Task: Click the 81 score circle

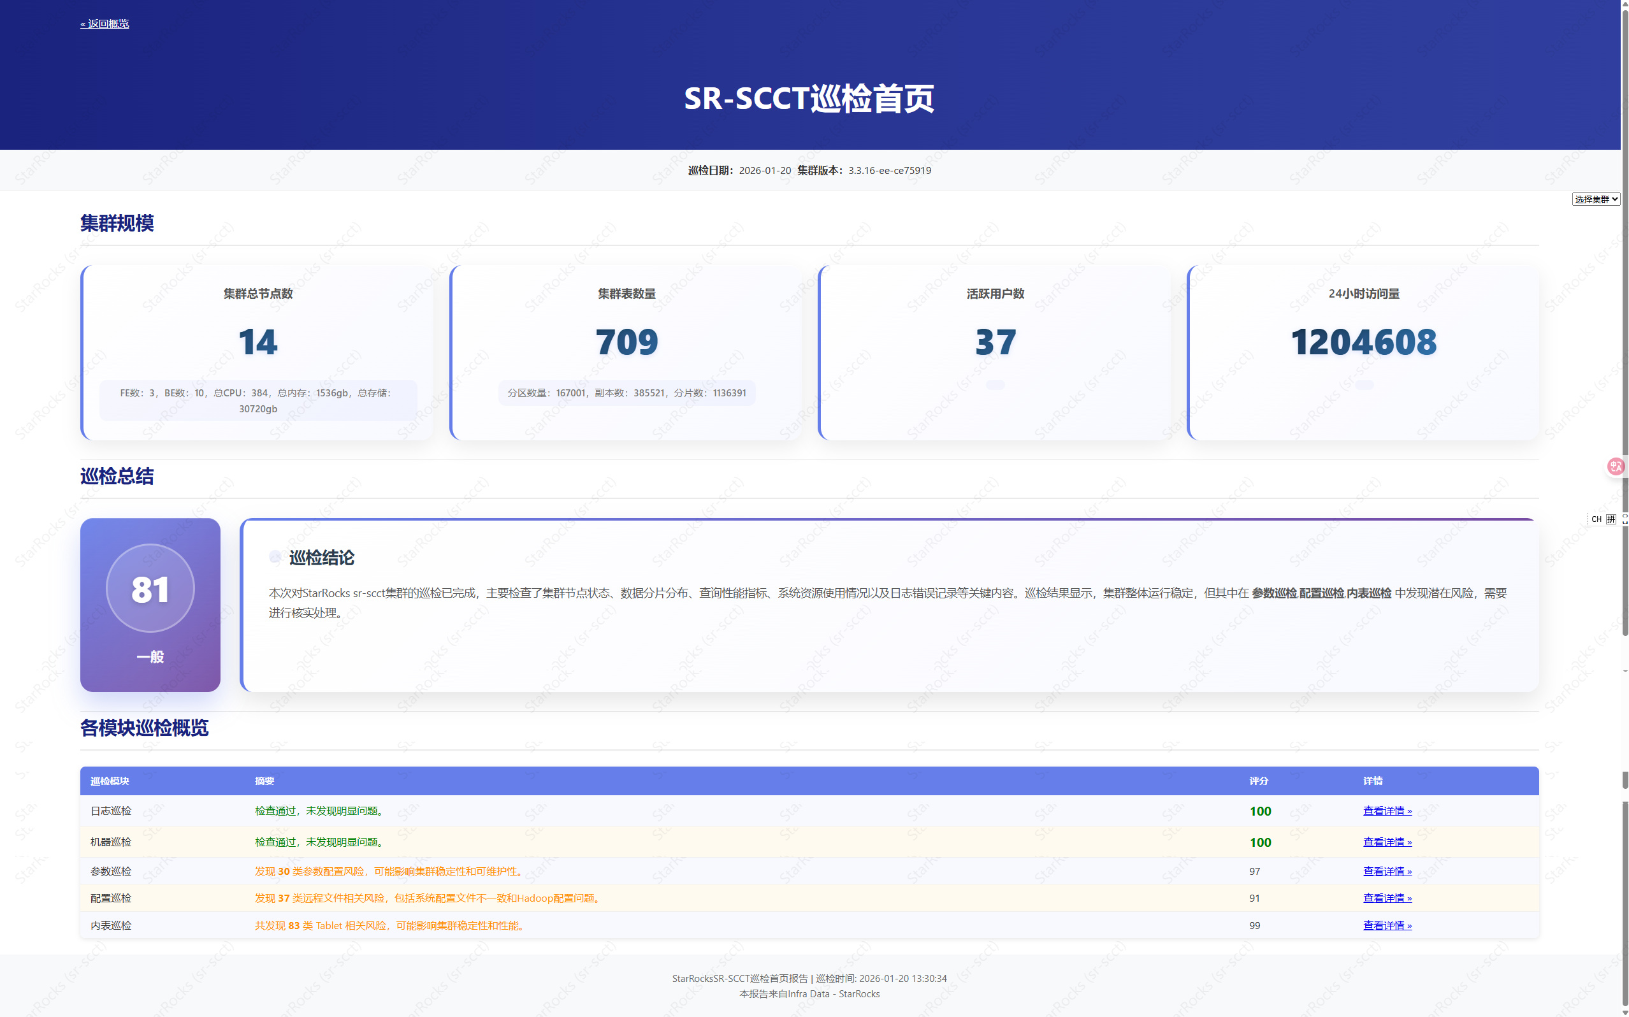Action: click(x=150, y=589)
